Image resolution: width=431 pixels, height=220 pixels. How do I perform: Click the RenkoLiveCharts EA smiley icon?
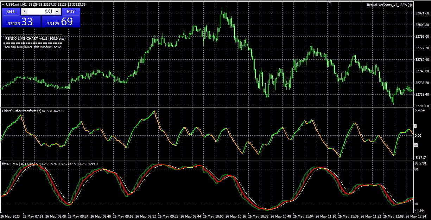coord(410,5)
